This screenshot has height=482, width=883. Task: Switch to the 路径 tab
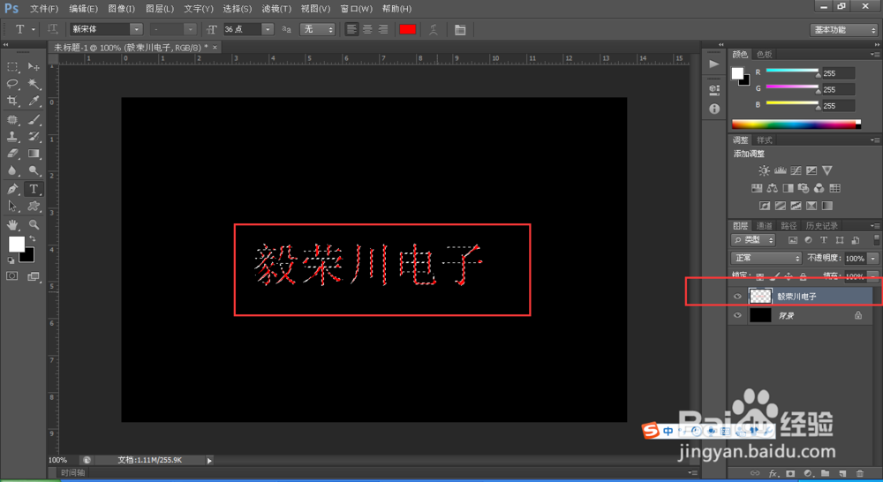coord(789,226)
